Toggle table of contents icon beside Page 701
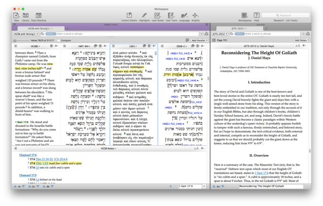The height and width of the screenshot is (206, 323). tap(214, 40)
